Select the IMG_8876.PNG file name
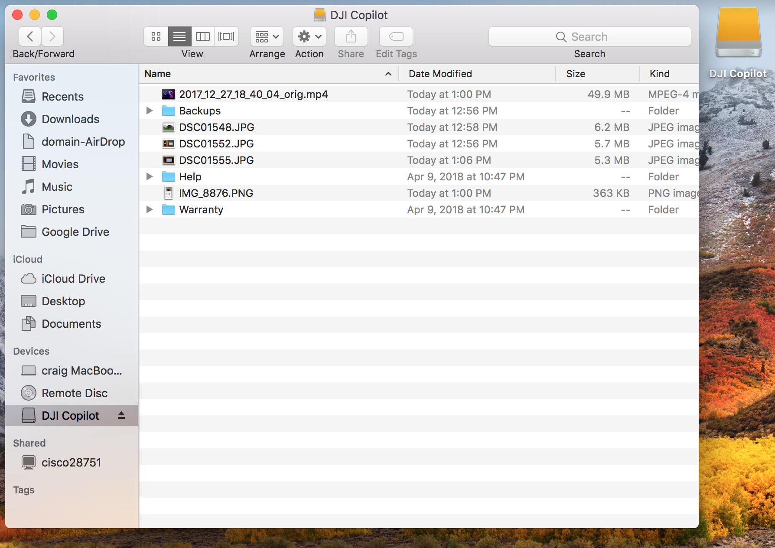 point(216,193)
